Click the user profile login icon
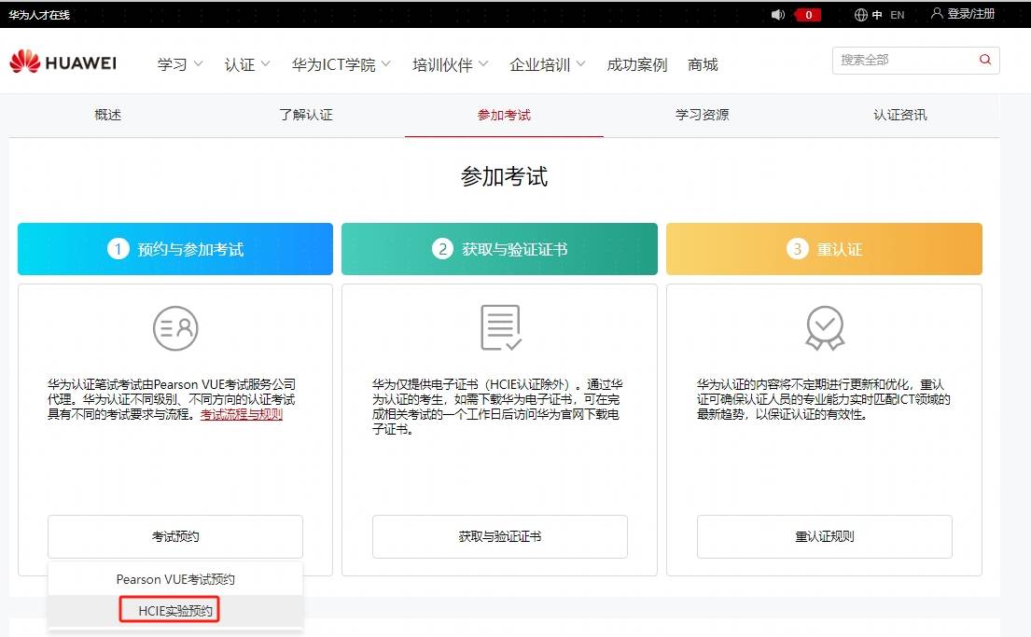Image resolution: width=1031 pixels, height=637 pixels. [x=937, y=14]
